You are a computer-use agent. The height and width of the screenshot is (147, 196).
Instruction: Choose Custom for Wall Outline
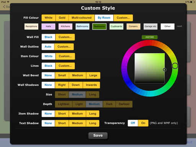tap(64, 47)
